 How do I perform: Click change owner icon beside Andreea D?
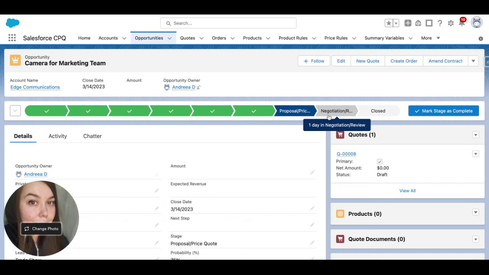[x=199, y=87]
